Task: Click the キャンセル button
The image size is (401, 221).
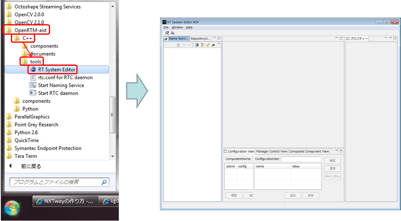Action: click(332, 176)
